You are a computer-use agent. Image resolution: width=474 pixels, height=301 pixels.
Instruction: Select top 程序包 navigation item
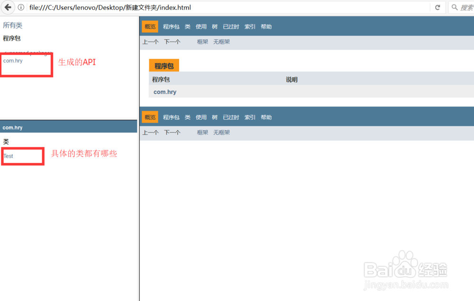[172, 27]
